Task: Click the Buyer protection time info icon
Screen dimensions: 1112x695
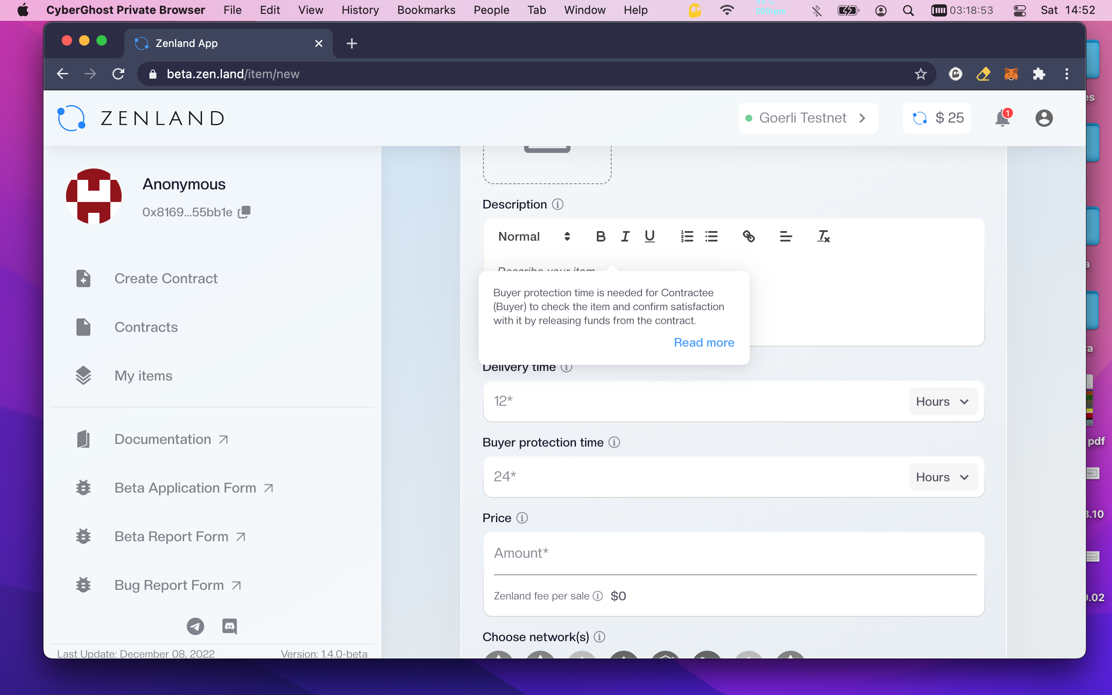Action: tap(614, 442)
